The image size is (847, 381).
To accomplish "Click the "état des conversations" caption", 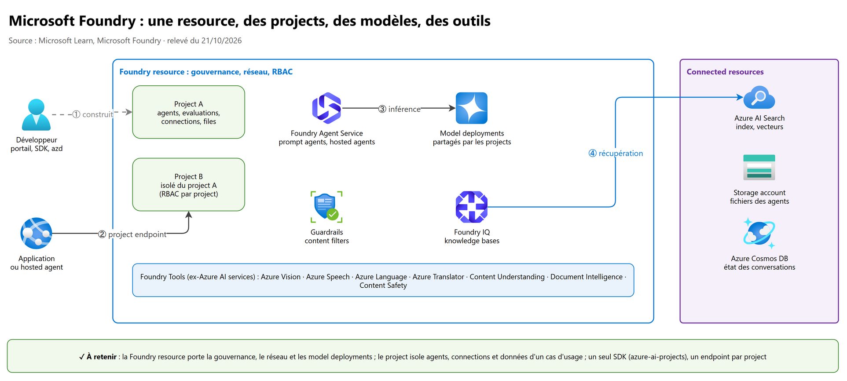I will pos(759,267).
